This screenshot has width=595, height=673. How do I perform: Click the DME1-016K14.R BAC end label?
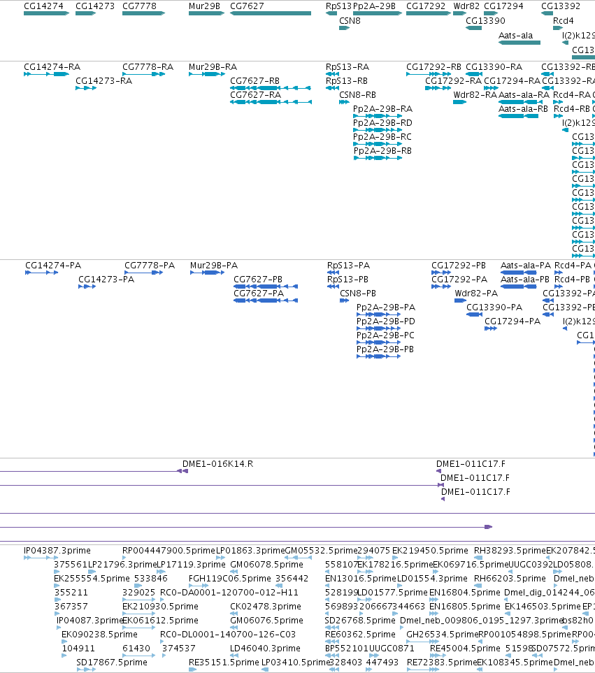point(217,463)
